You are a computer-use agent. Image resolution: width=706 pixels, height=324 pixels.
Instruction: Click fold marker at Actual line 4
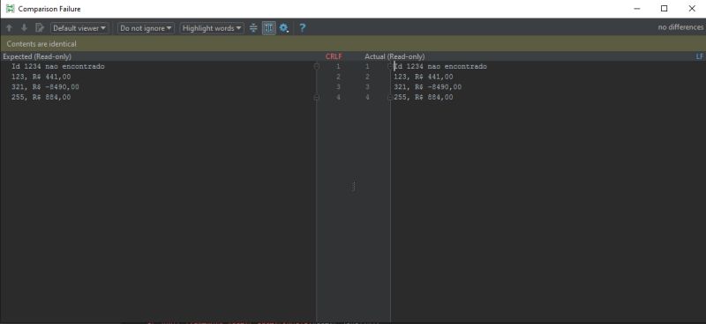(390, 97)
